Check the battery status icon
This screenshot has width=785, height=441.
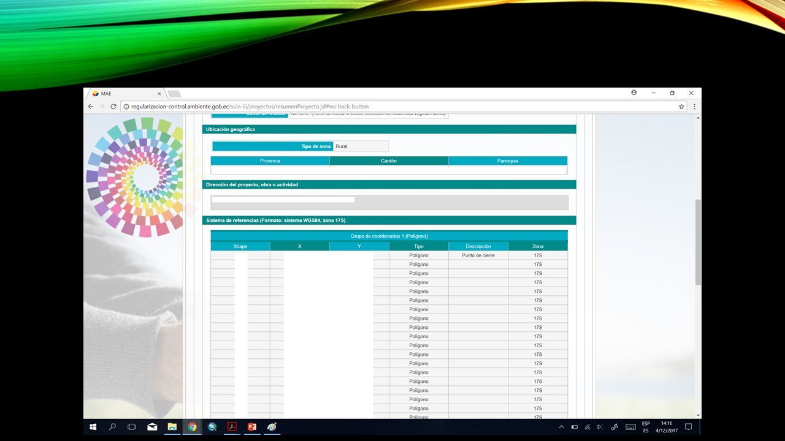(575, 427)
